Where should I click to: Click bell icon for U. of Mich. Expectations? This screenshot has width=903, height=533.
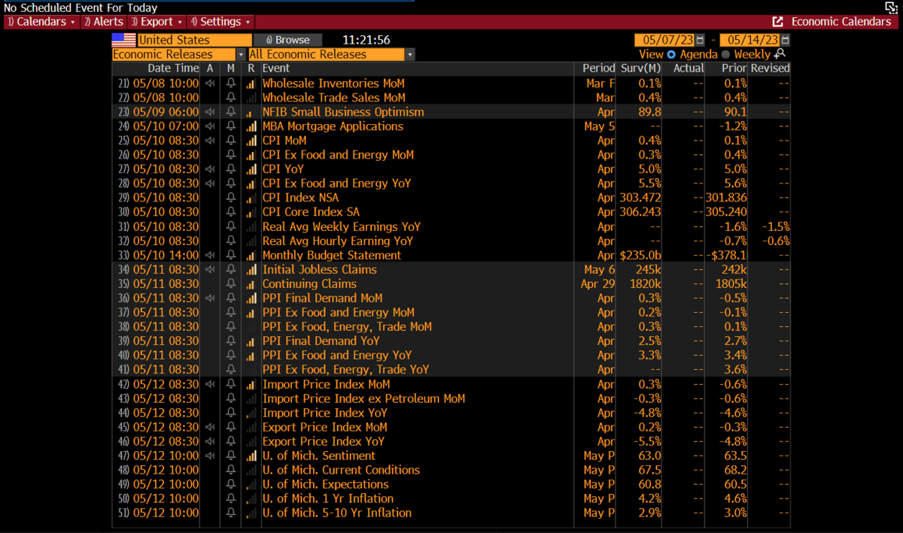(x=231, y=484)
